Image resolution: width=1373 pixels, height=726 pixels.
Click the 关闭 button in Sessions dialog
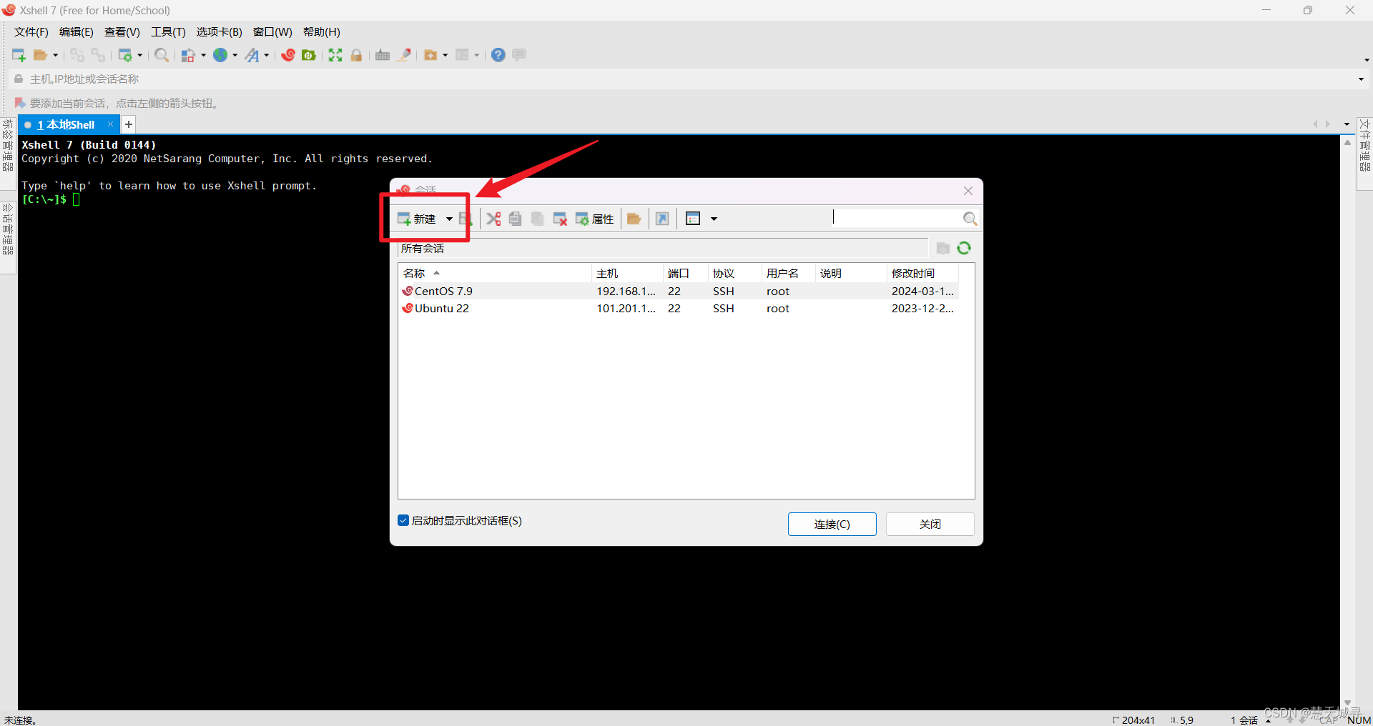tap(930, 524)
